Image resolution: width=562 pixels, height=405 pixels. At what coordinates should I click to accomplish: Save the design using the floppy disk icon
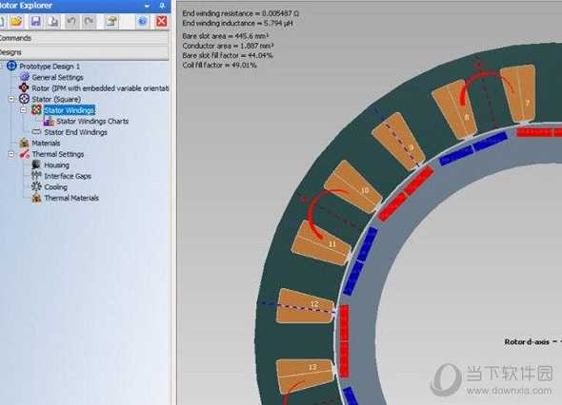point(35,22)
